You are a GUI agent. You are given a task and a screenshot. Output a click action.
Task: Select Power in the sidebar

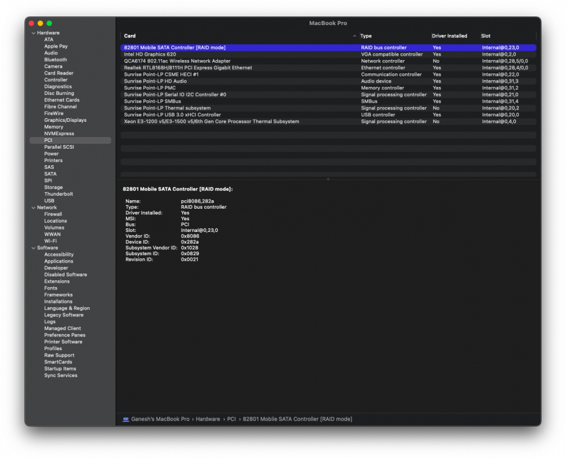[51, 154]
